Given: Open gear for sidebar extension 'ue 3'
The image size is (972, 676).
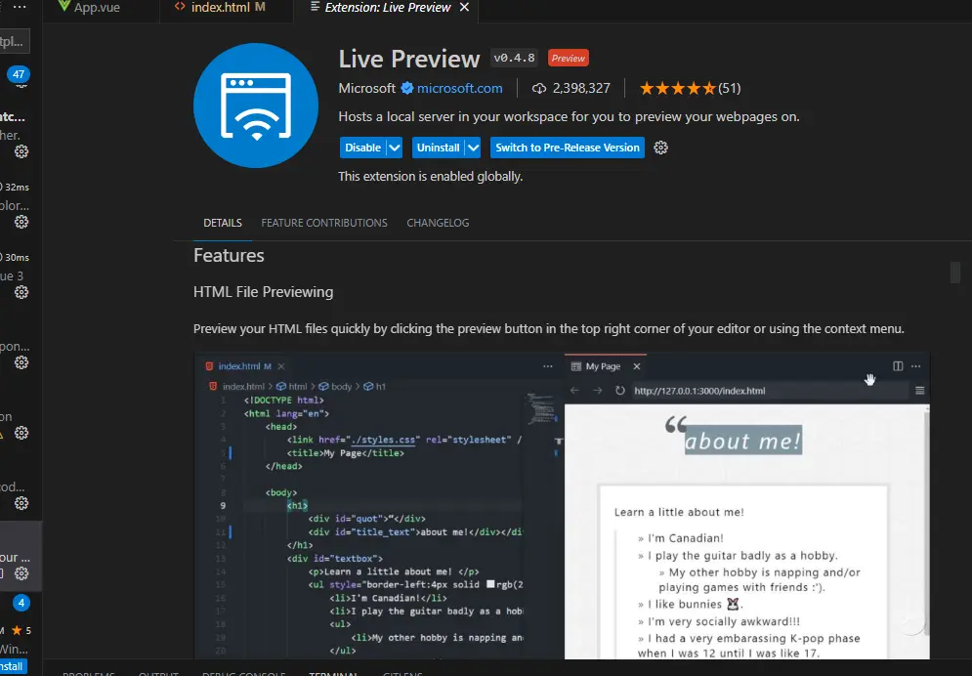Looking at the screenshot, I should pos(21,292).
